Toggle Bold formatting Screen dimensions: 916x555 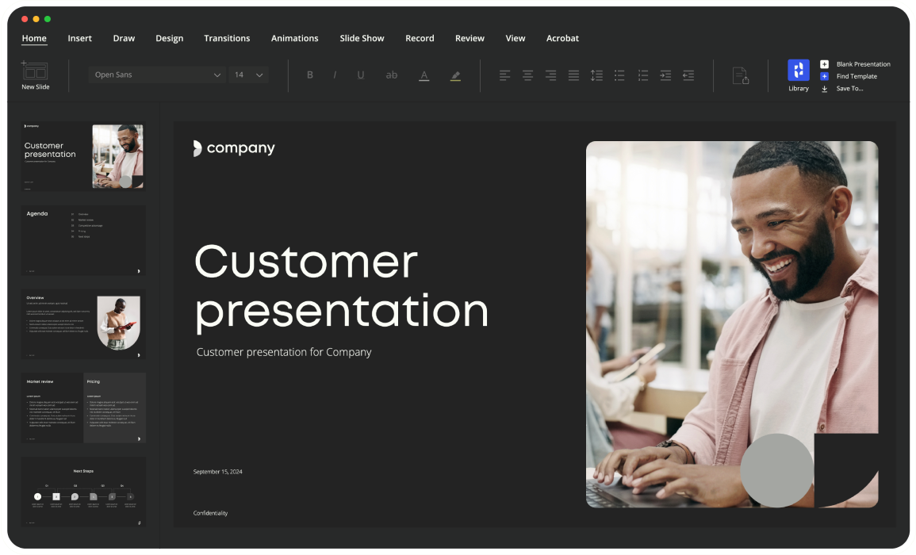coord(309,75)
